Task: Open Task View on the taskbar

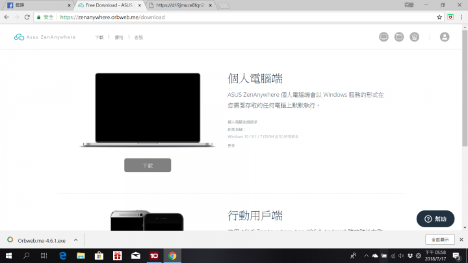Action: (x=44, y=256)
